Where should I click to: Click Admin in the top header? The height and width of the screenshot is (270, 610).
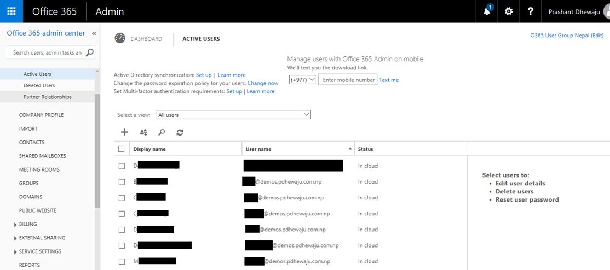pyautogui.click(x=110, y=11)
